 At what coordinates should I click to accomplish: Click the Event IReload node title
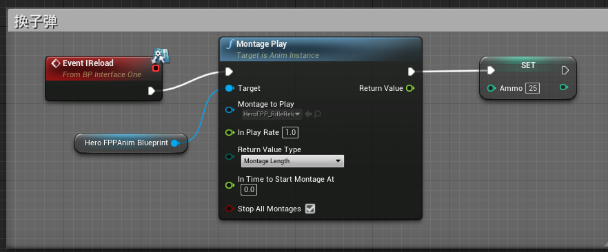[x=88, y=63]
